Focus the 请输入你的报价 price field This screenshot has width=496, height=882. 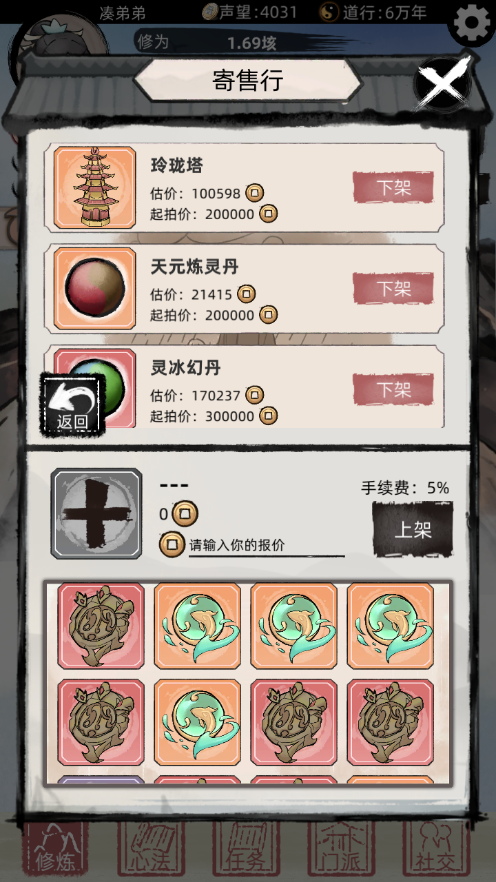coord(267,546)
